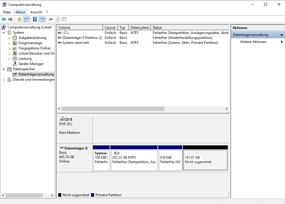Select Datenträgerverwaltung in the tree
Viewport: 285px width, 204px height.
point(36,74)
